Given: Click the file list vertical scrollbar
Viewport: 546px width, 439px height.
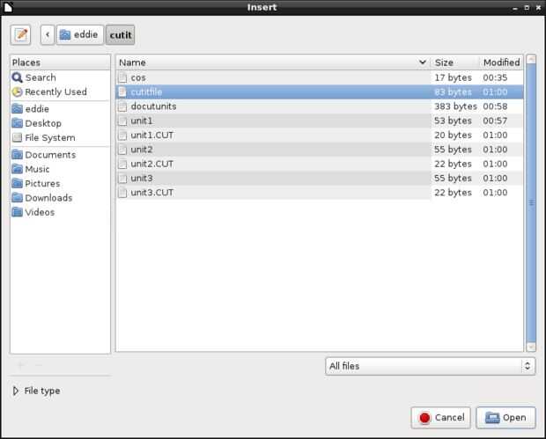Looking at the screenshot, I should click(x=531, y=203).
